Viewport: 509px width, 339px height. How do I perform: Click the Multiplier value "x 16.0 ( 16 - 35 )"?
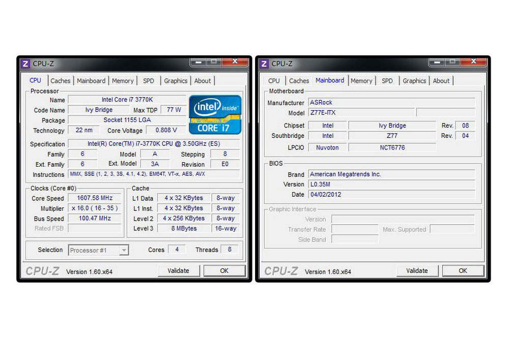95,208
